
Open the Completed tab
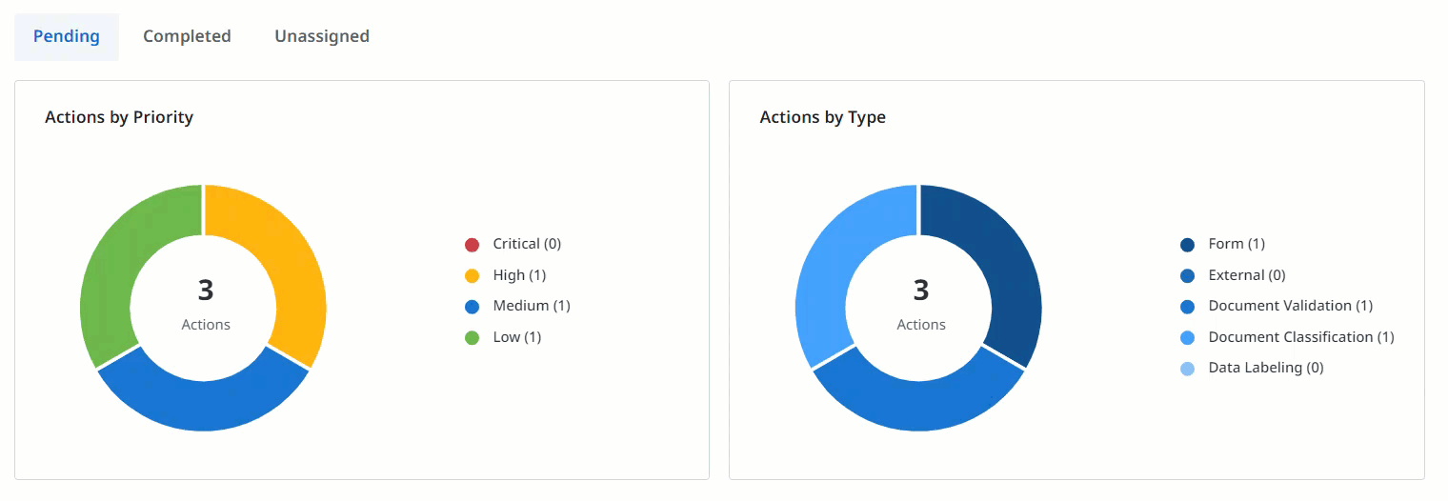click(187, 36)
